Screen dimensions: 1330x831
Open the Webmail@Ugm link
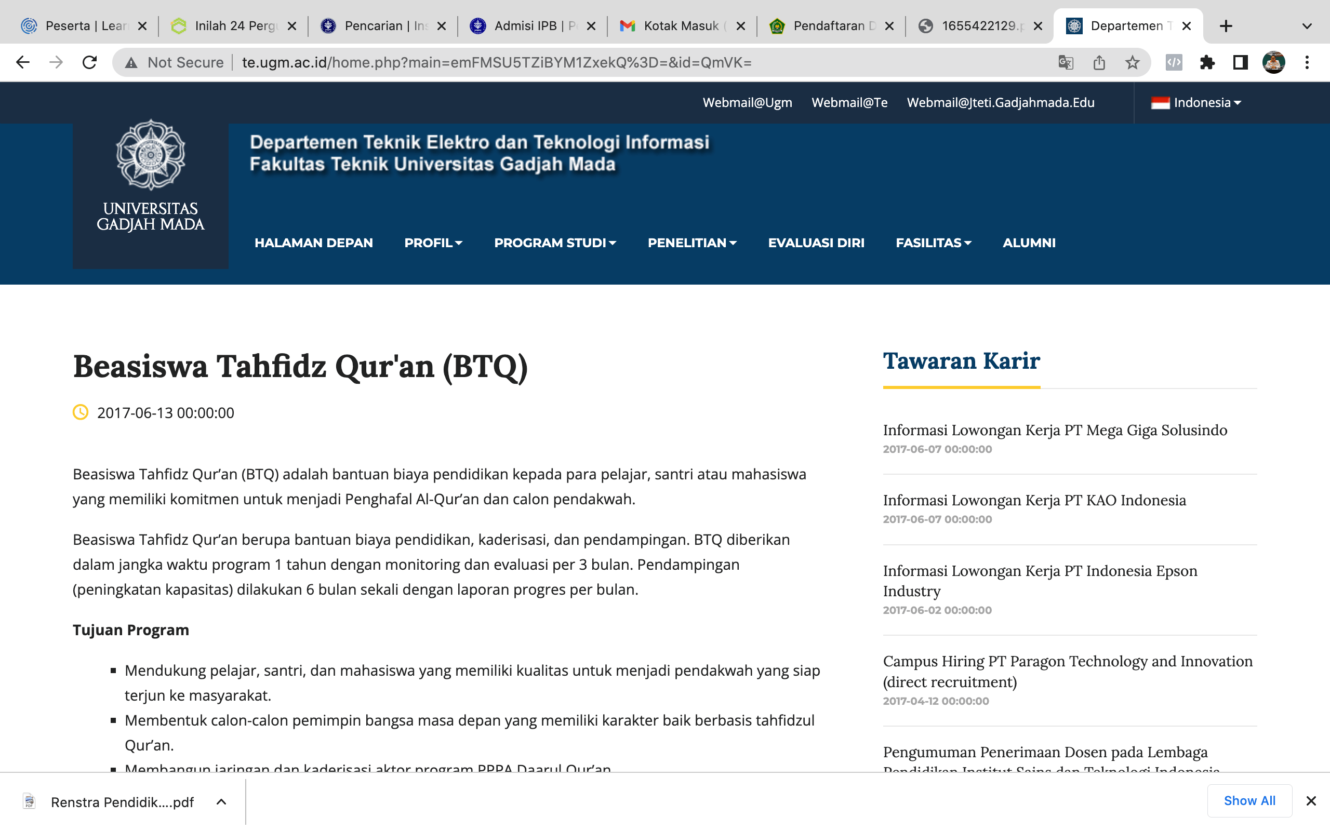748,103
